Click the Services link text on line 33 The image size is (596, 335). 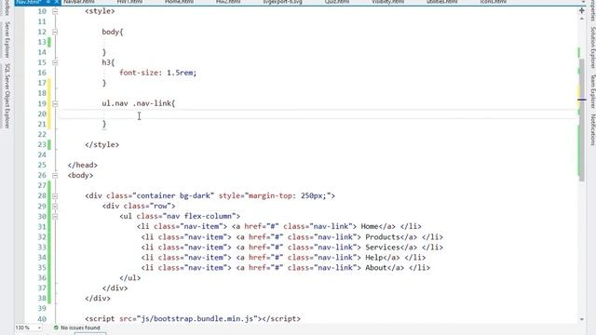[383, 248]
